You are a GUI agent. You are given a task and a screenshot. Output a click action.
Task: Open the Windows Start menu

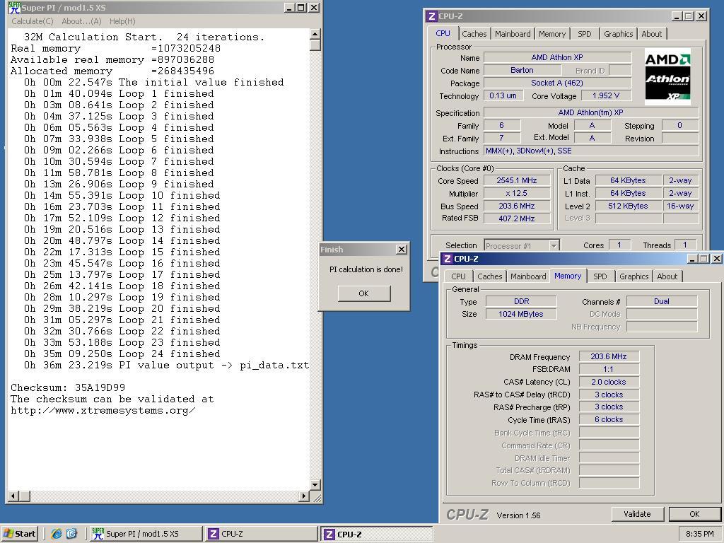[19, 533]
